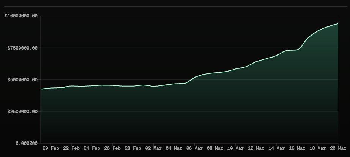
Task: Click the 24 Feb date label
Action: click(x=92, y=148)
